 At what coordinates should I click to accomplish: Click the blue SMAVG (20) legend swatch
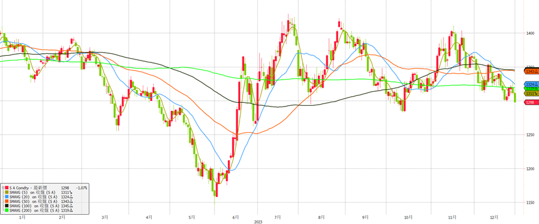7,196
